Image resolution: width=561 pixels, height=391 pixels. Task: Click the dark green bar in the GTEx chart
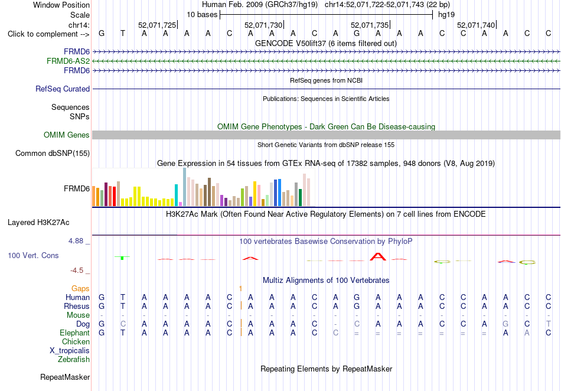(x=301, y=197)
